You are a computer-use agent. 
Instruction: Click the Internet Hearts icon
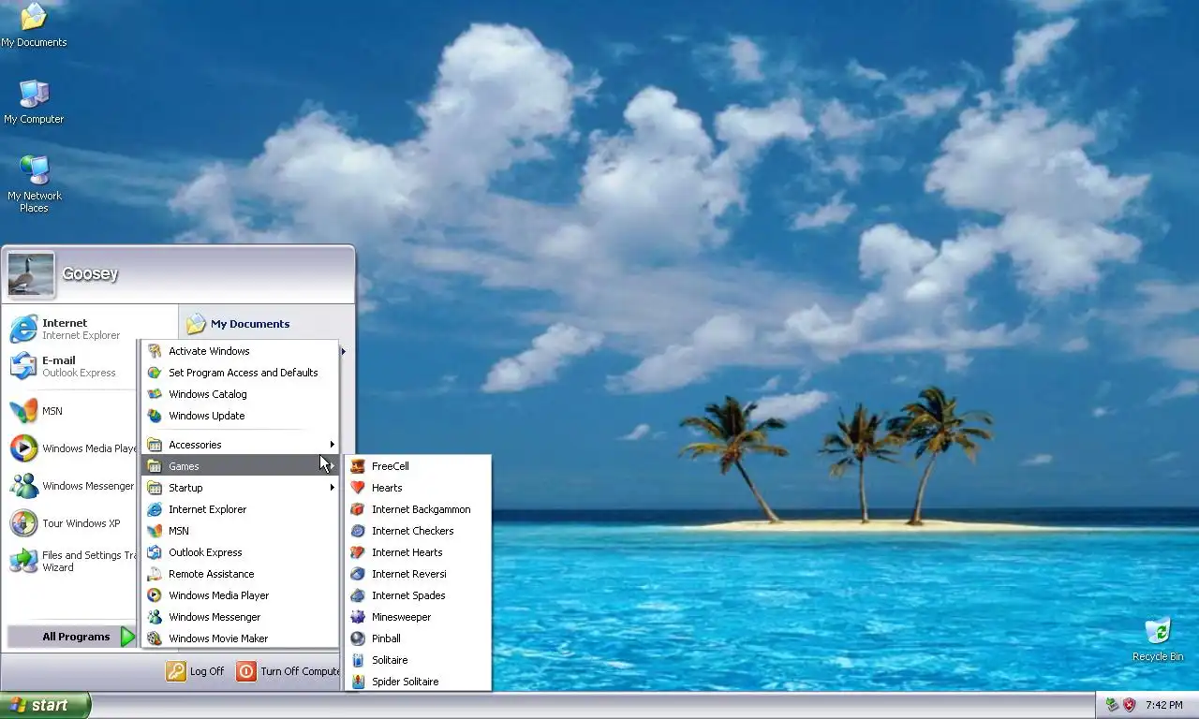(x=357, y=552)
